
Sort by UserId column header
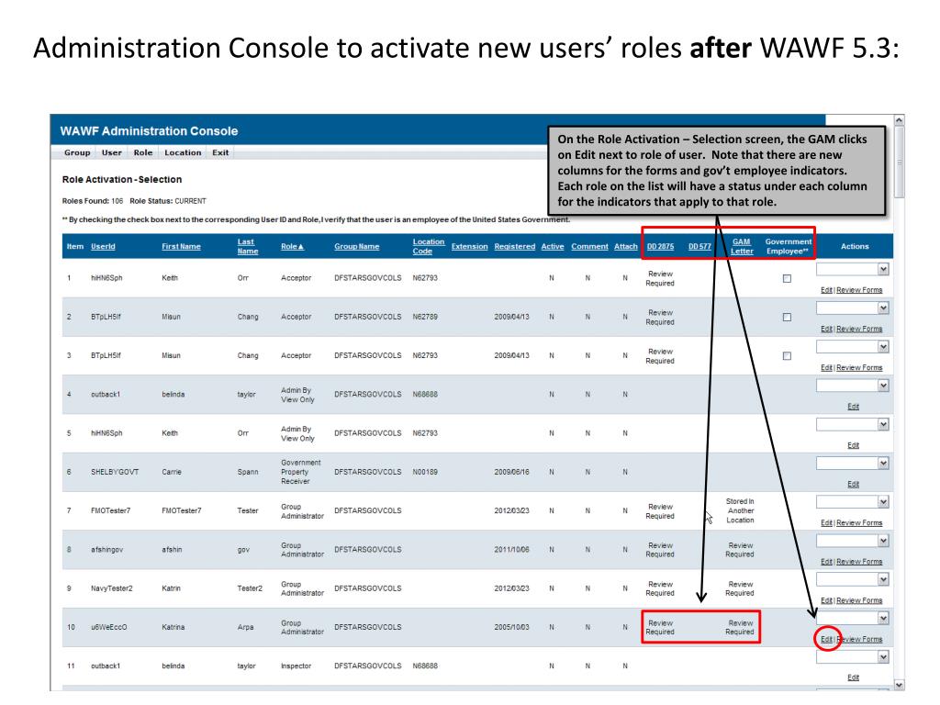(x=103, y=246)
